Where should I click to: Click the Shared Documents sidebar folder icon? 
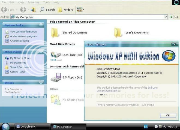(x=7, y=67)
